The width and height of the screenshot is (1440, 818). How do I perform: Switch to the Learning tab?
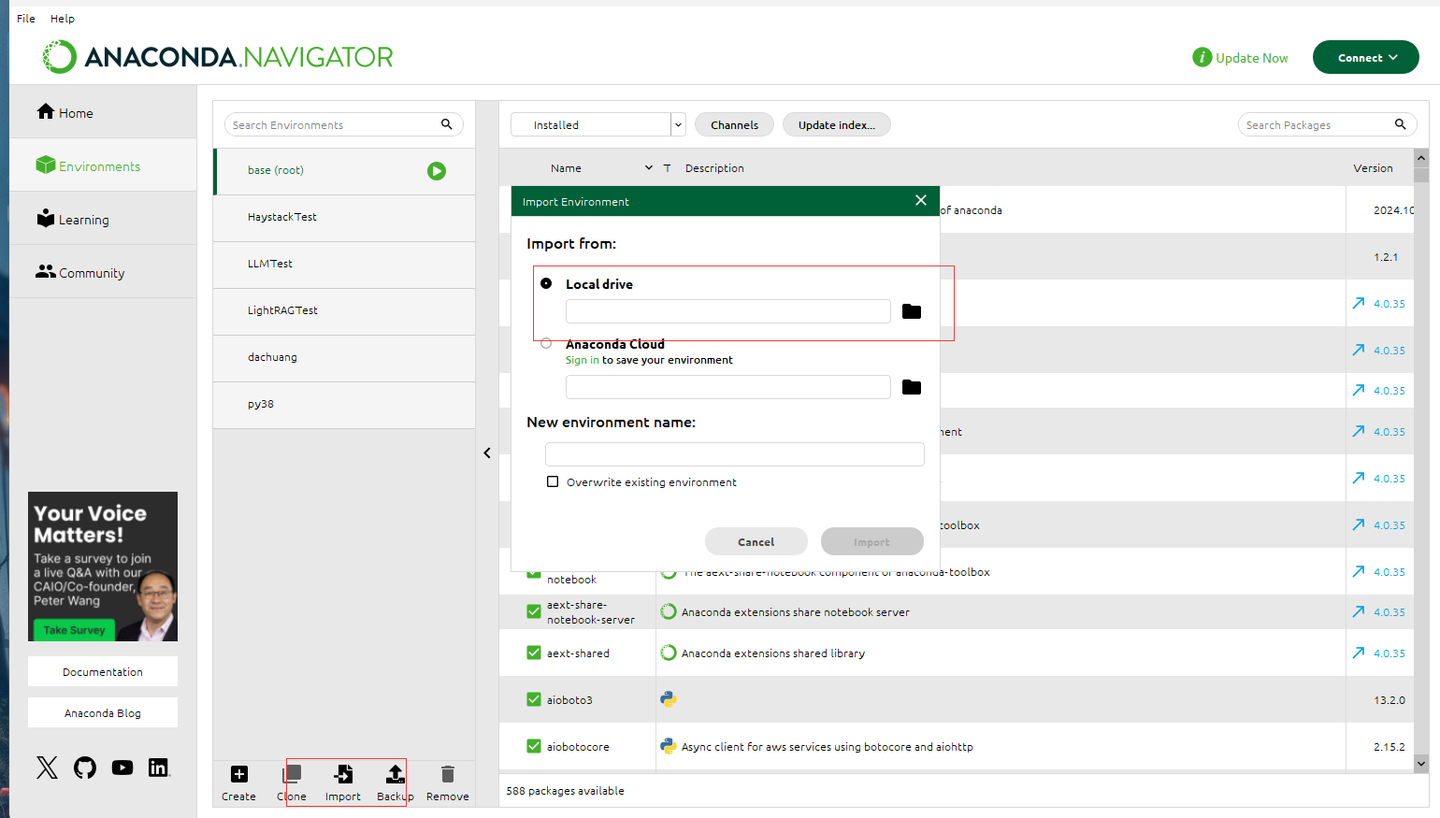(x=83, y=220)
